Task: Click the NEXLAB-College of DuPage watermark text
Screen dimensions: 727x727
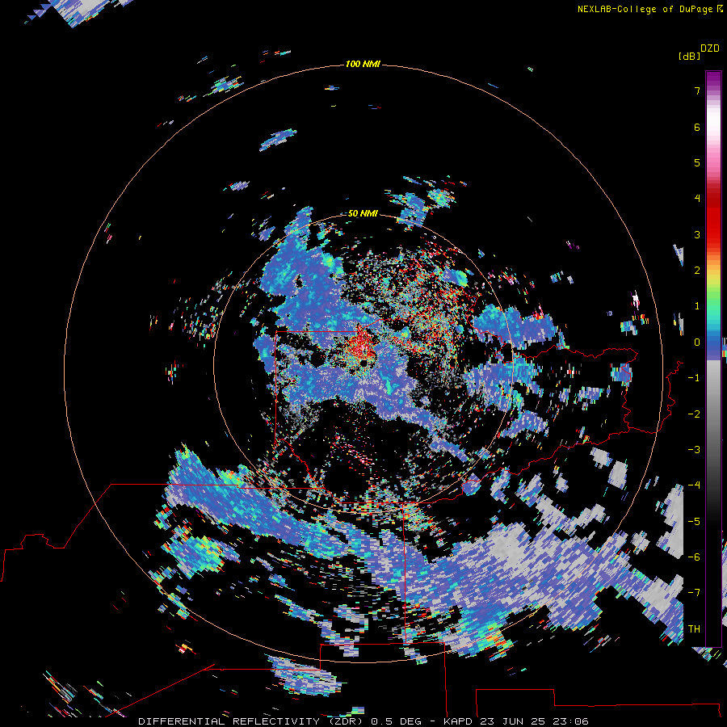Action: (645, 9)
